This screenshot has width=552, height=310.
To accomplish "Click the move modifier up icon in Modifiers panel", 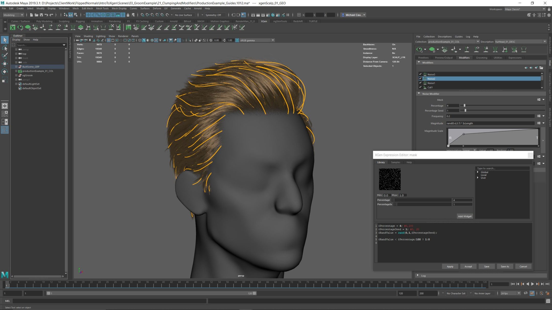I will coord(526,68).
